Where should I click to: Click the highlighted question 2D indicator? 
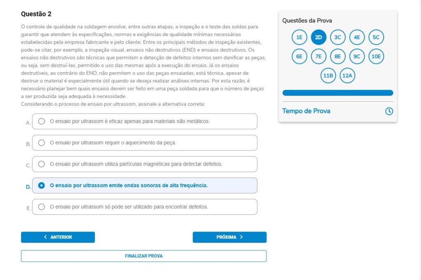pos(318,37)
